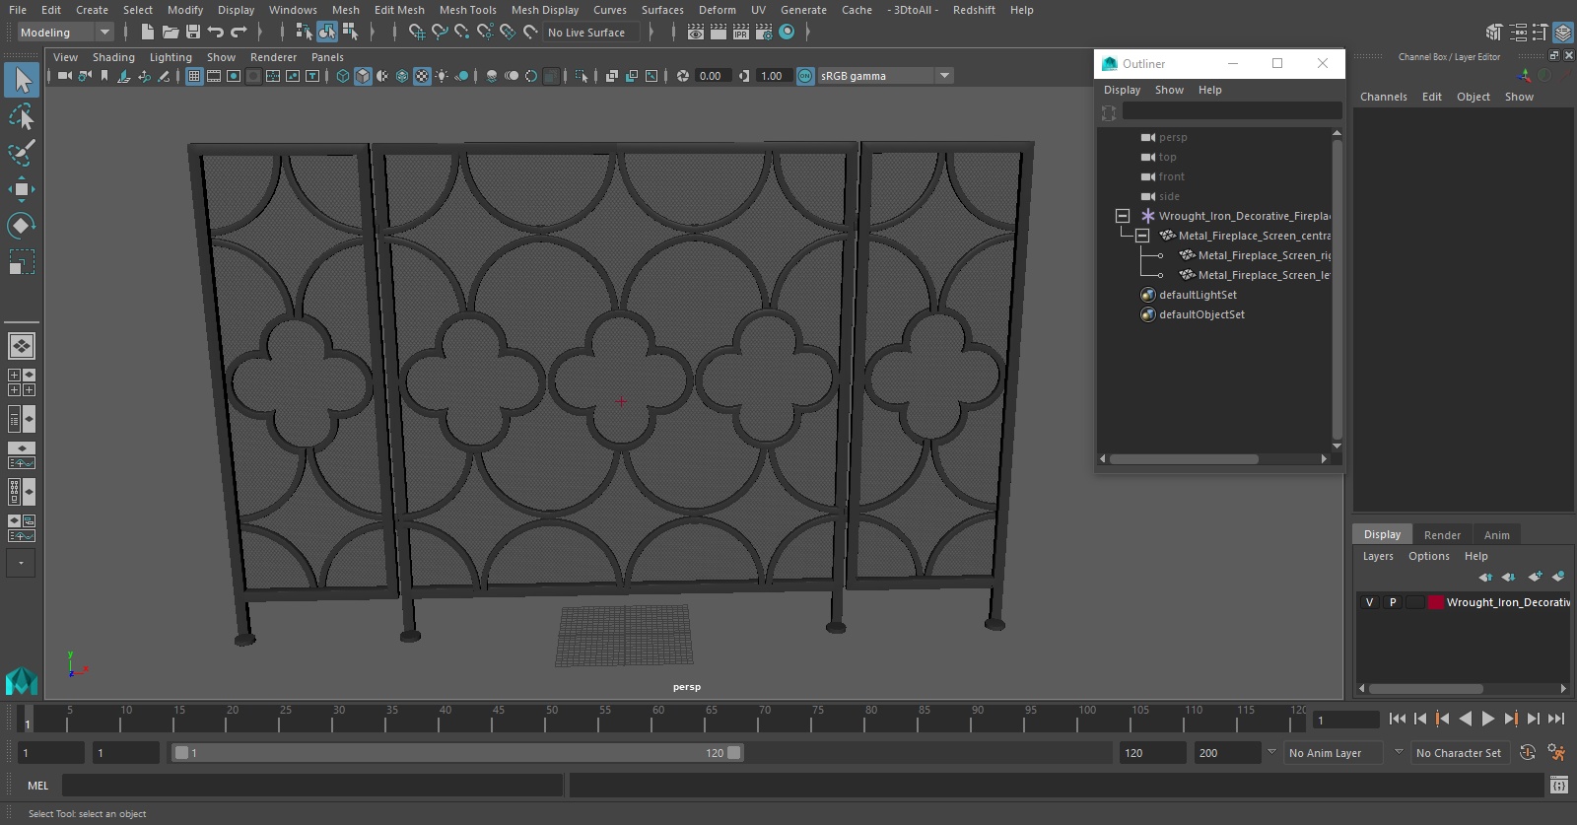Screen dimensions: 1577x825
Task: Toggle use all lights in viewport
Action: [x=442, y=76]
